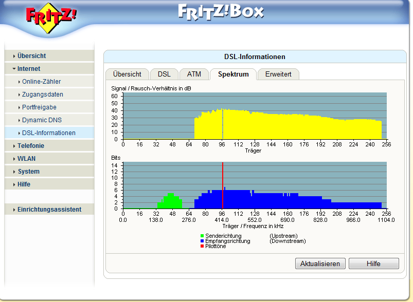
Task: Click the Signal / Rausch-Verhältnis in dB label
Action: [x=151, y=88]
